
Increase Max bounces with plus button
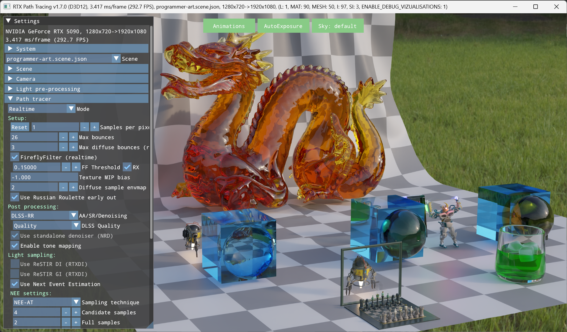pyautogui.click(x=73, y=137)
